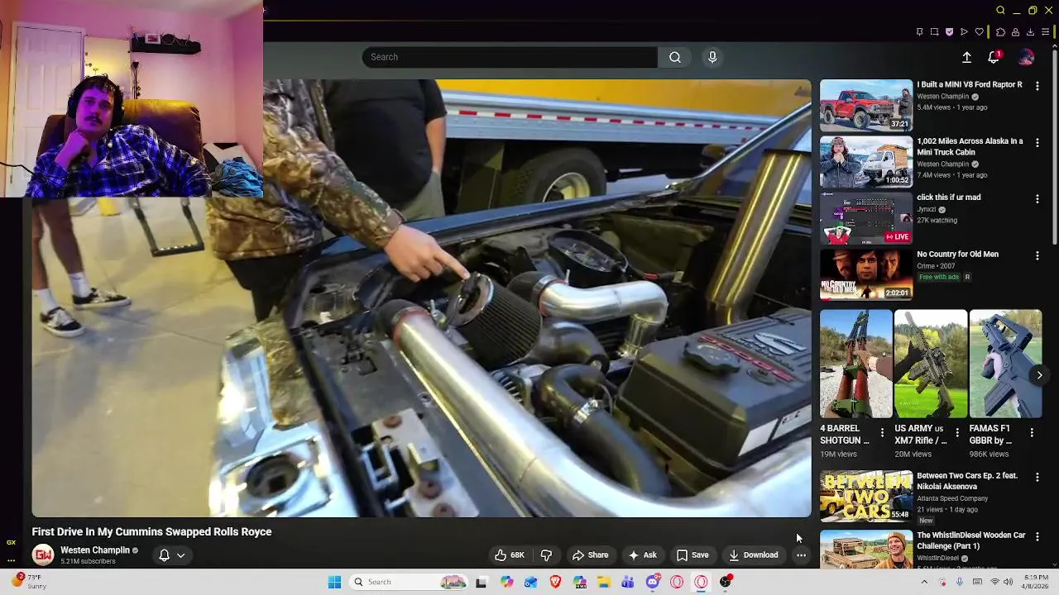Click the browser pin icon in toolbar
This screenshot has height=595, width=1059.
click(919, 32)
